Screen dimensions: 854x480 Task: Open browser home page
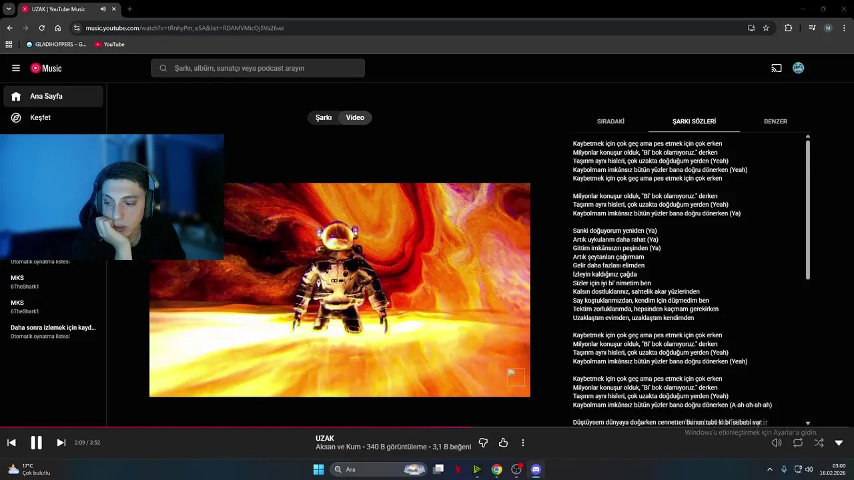point(57,28)
